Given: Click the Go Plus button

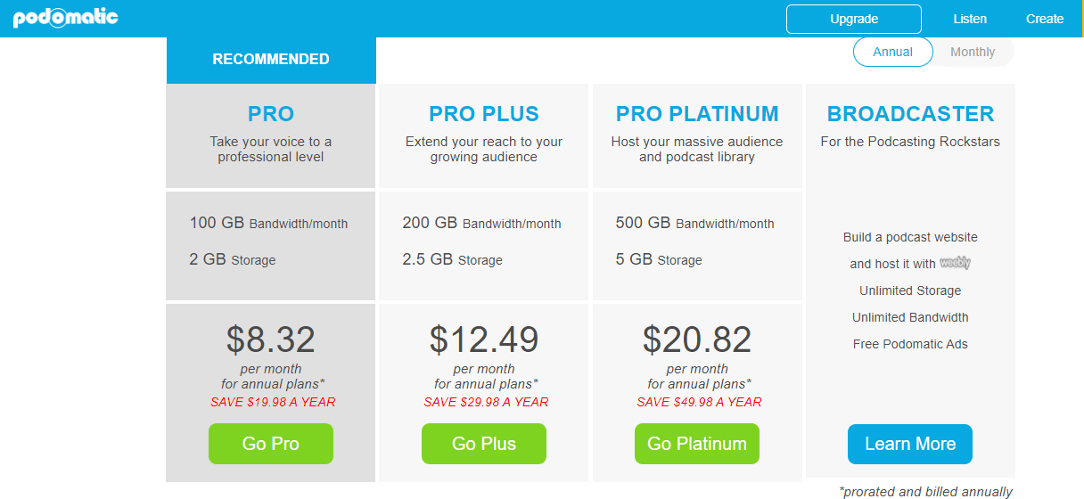Looking at the screenshot, I should pyautogui.click(x=484, y=444).
